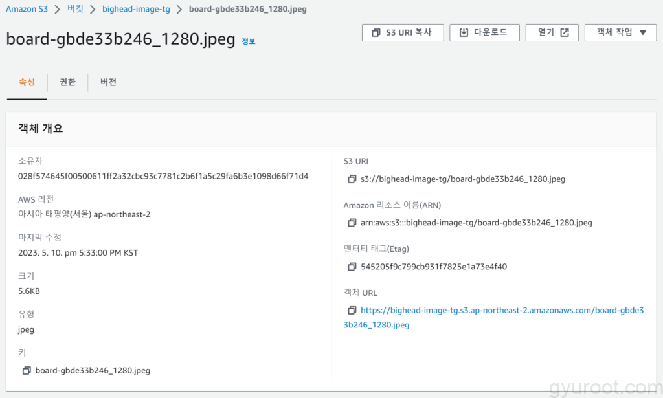Copy the object key under 키
663x398 pixels.
[27, 371]
